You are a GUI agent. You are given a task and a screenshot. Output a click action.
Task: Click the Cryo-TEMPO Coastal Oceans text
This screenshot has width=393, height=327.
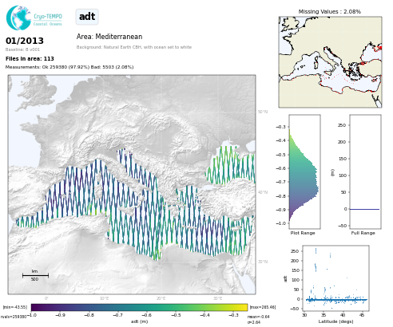point(48,20)
